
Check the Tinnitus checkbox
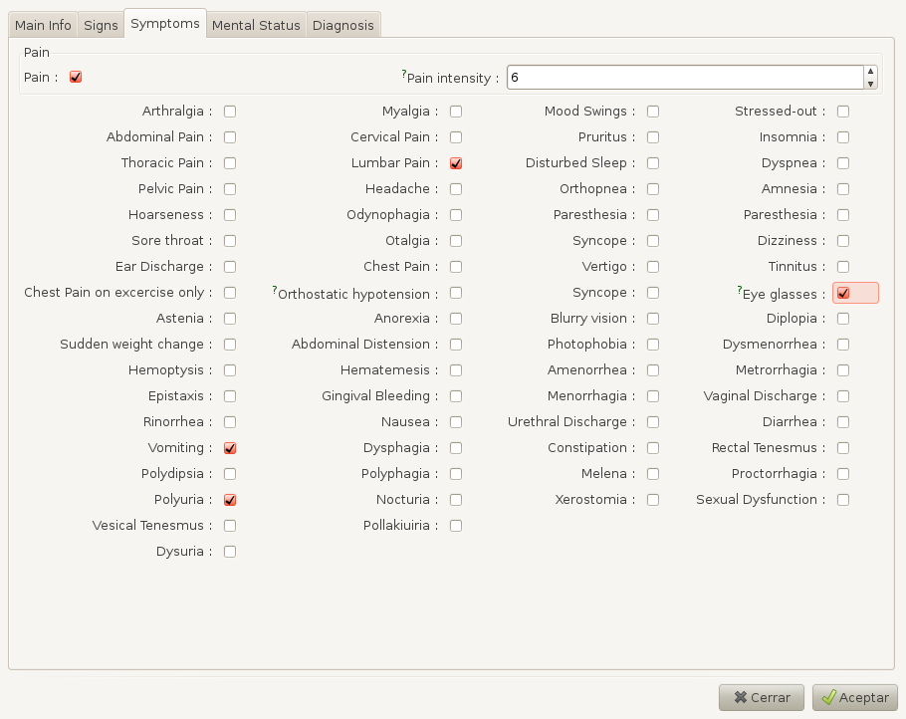point(843,267)
